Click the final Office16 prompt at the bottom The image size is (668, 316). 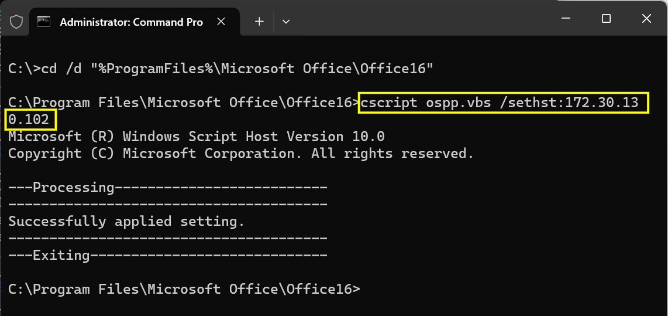(x=184, y=289)
